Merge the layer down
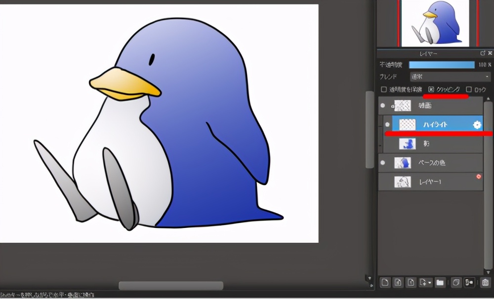 [469, 282]
